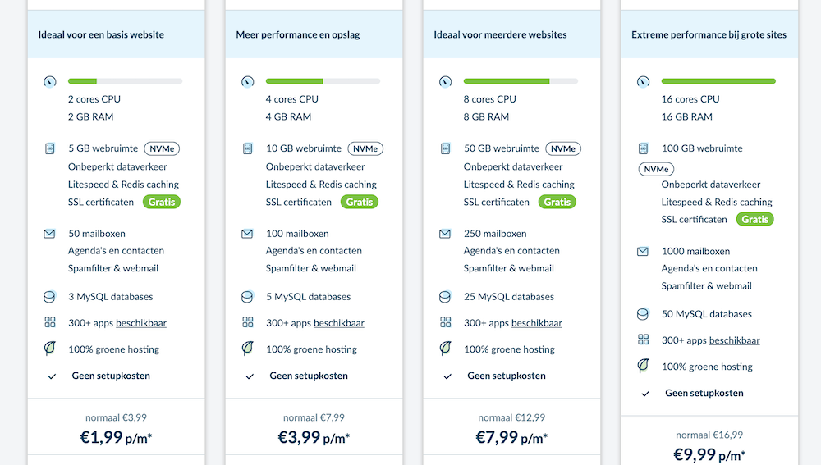This screenshot has width=821, height=465.
Task: Click the database icon next to 50 MySQL databases
Action: click(x=643, y=314)
